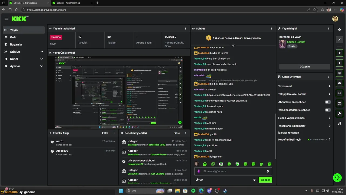Screen dimensions: 346x195
Task: Toggle Yalnızca ifadelerle sohbet switch
Action: (328, 110)
